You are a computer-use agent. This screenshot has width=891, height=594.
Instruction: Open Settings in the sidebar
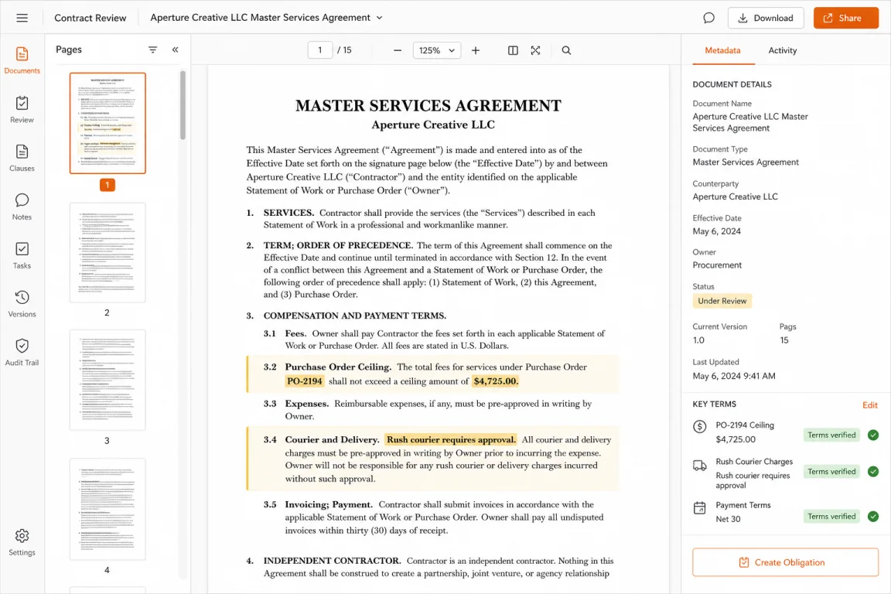[22, 543]
